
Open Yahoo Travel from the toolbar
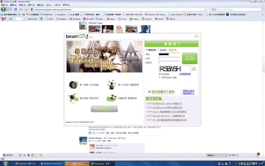coord(122,19)
